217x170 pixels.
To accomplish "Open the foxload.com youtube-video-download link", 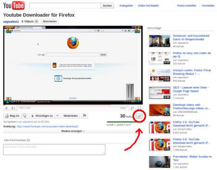I will [47, 126].
